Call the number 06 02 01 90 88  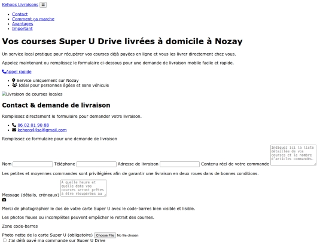click(33, 125)
